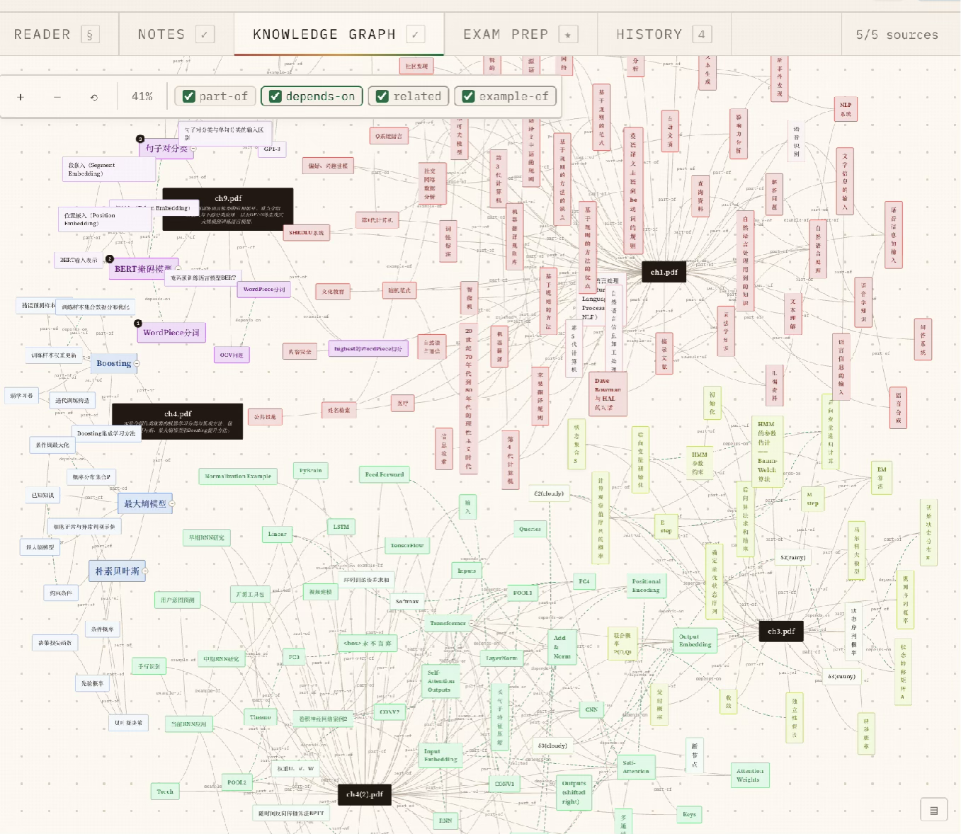Toggle the depends-on edge filter
This screenshot has width=961, height=834.
coord(312,96)
